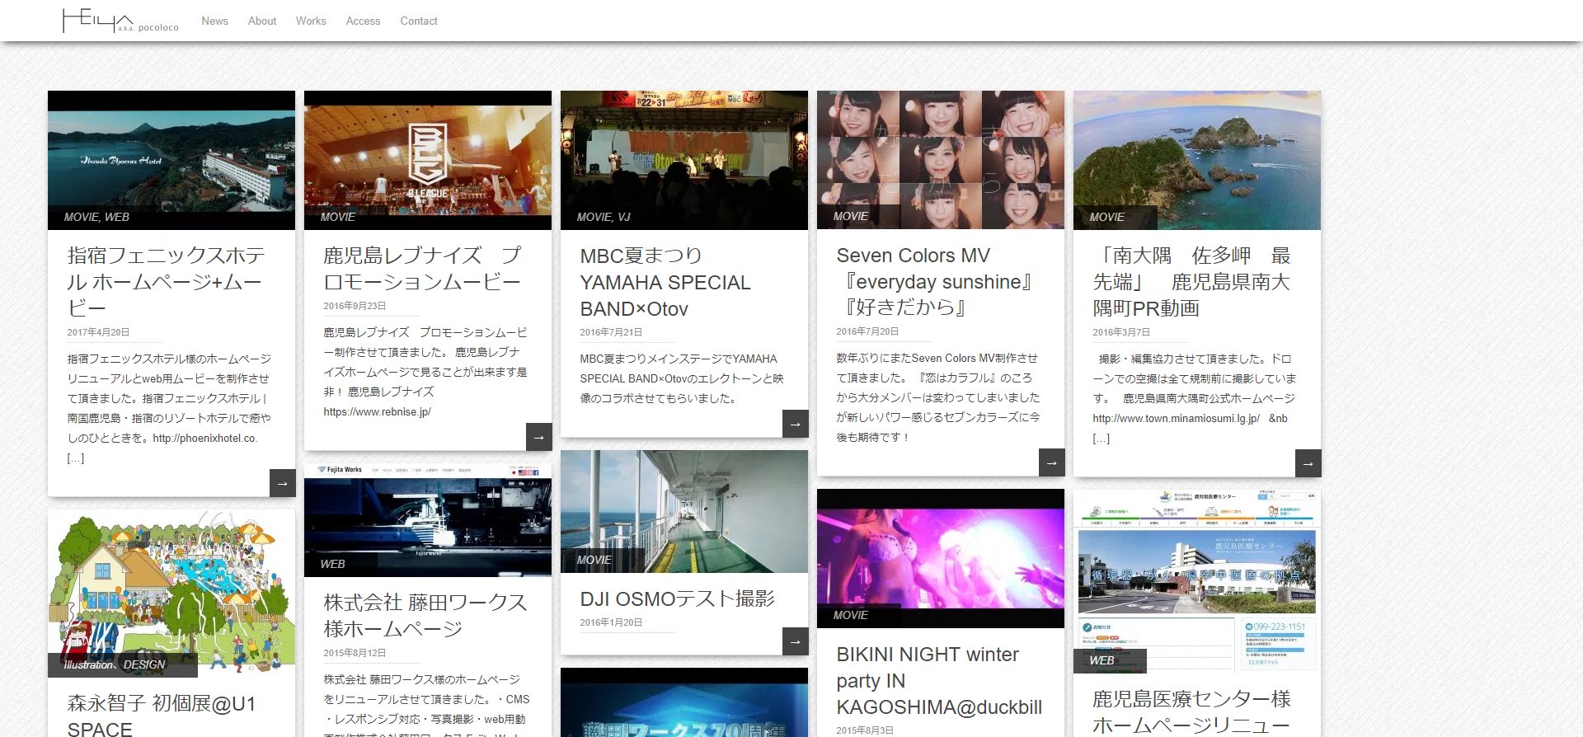Screen dimensions: 1583x737
Task: Click http://www.town.minamiosumi.lg.jp/ link text
Action: click(x=1176, y=418)
